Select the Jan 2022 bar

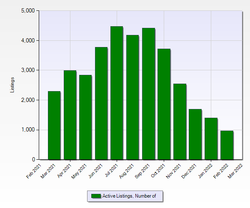(211, 139)
